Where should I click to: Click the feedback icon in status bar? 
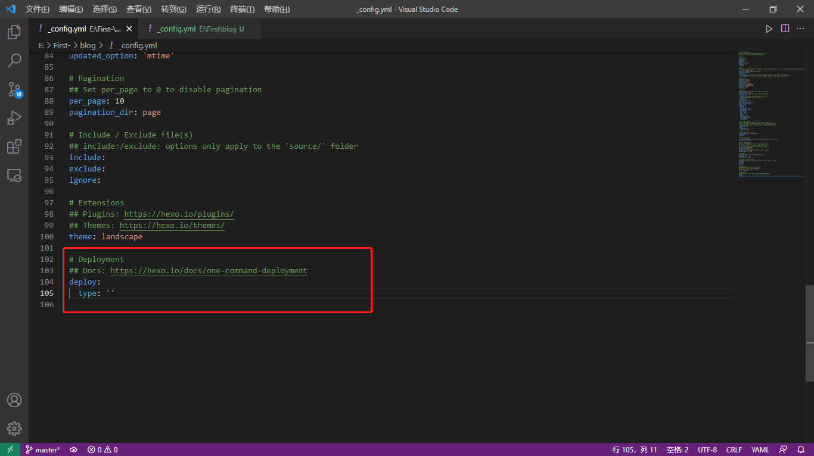(x=783, y=449)
